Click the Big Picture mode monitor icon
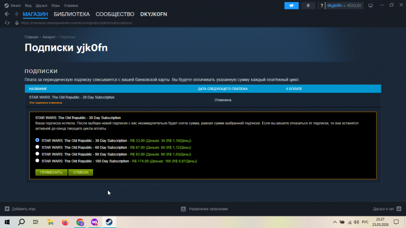 click(x=371, y=5)
